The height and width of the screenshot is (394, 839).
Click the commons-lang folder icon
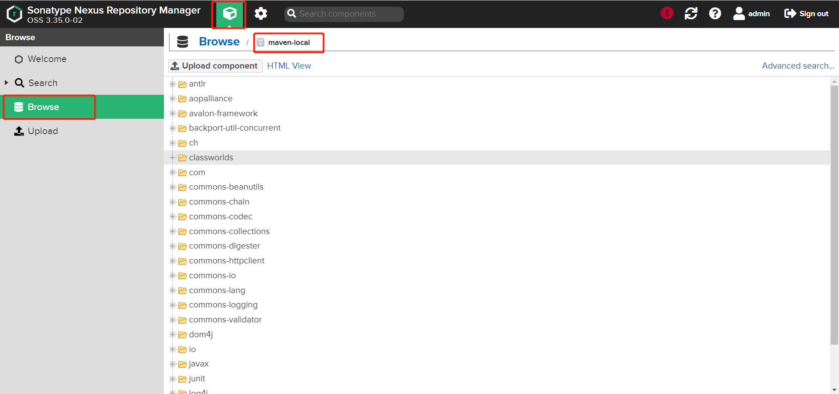pos(183,290)
